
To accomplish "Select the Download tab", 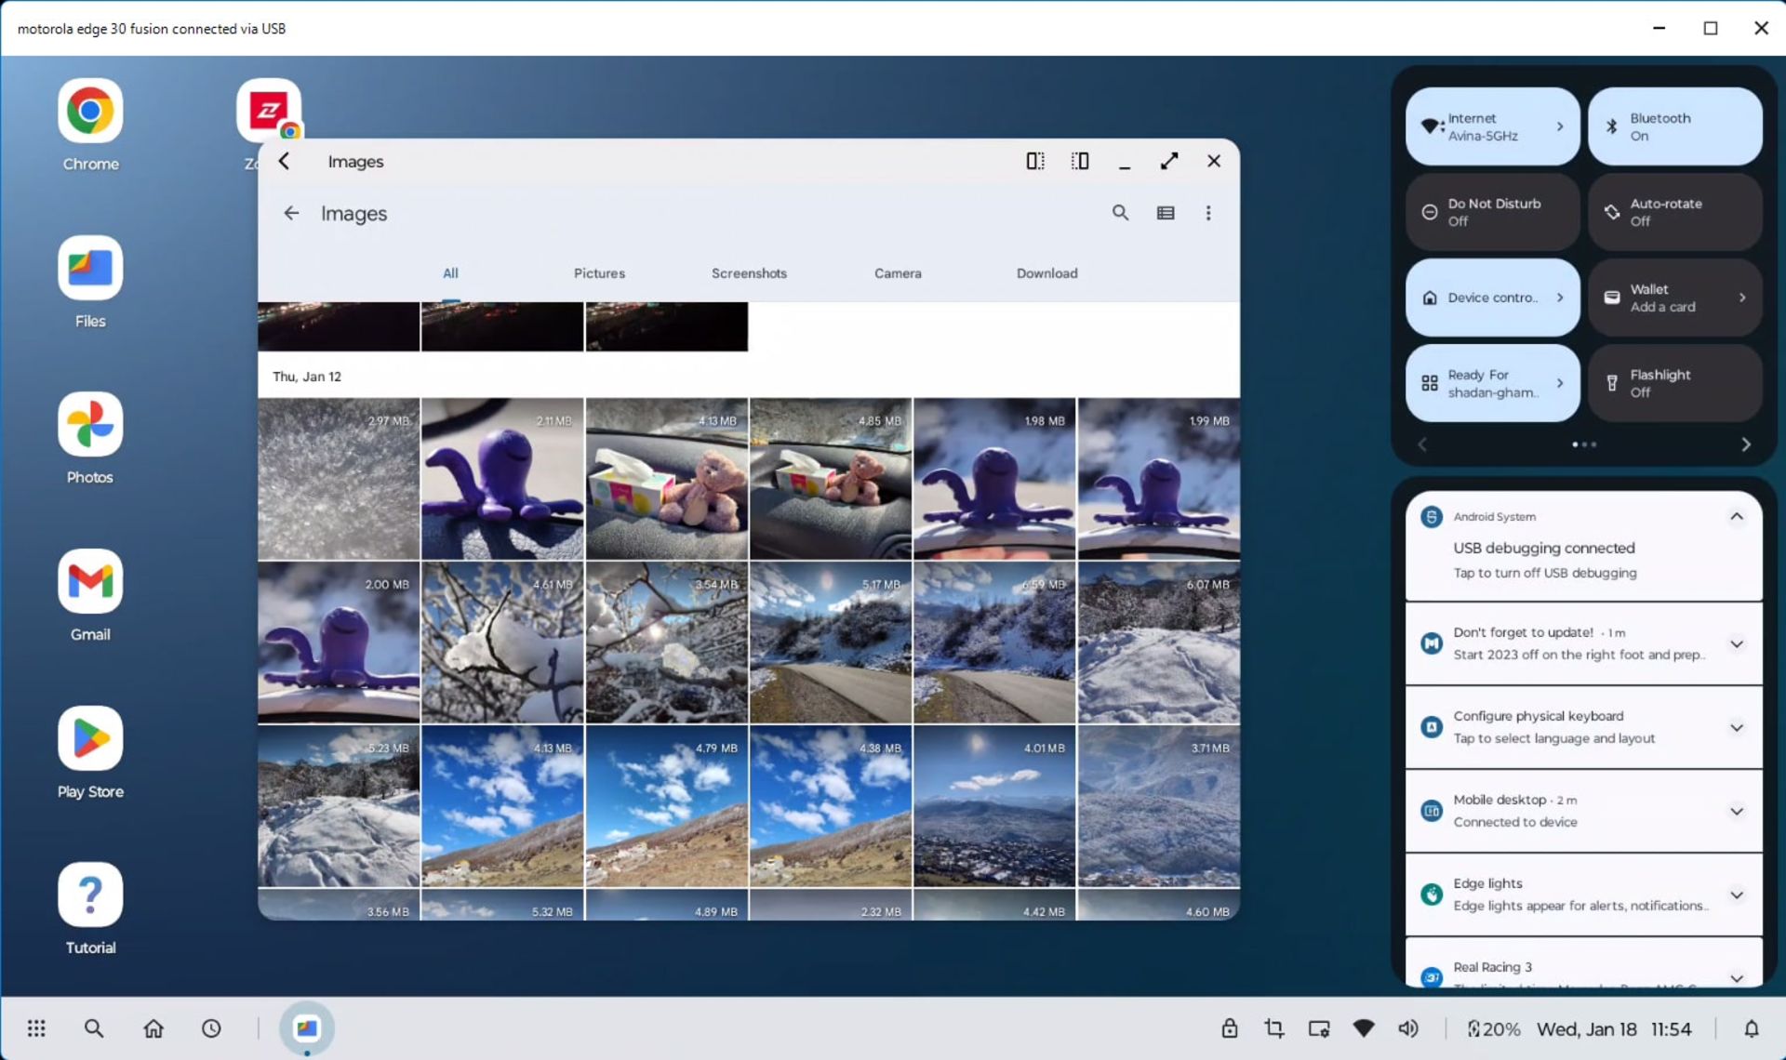I will coord(1046,273).
